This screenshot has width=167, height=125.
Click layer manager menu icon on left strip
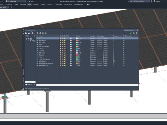[x=23, y=34]
